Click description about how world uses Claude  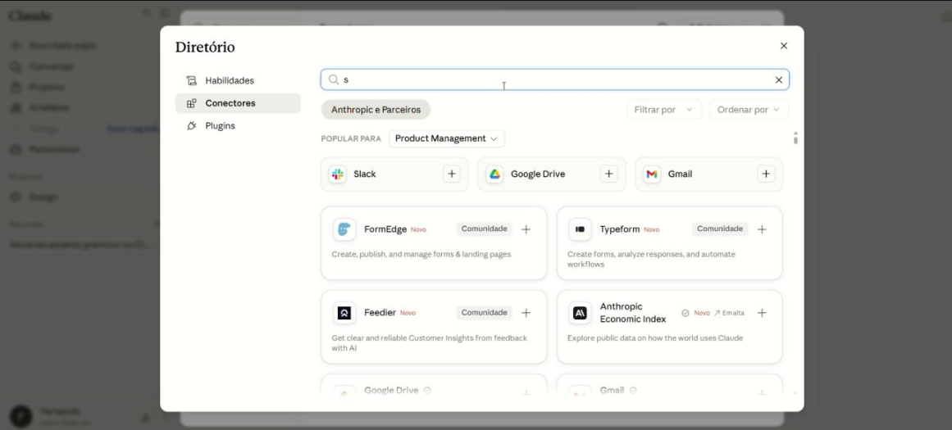pos(655,337)
